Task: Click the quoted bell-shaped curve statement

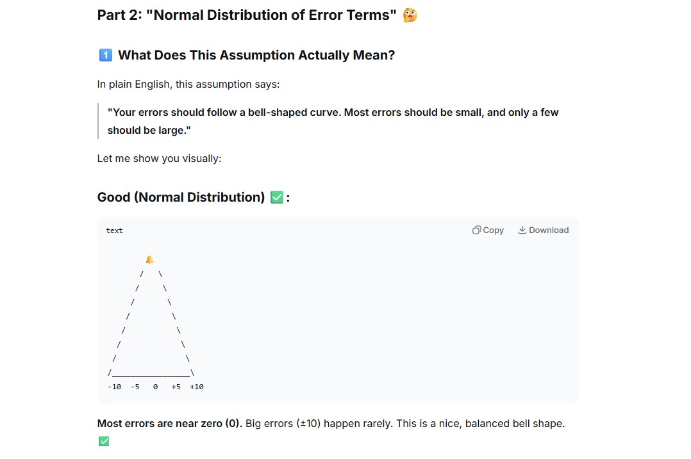Action: [x=333, y=121]
